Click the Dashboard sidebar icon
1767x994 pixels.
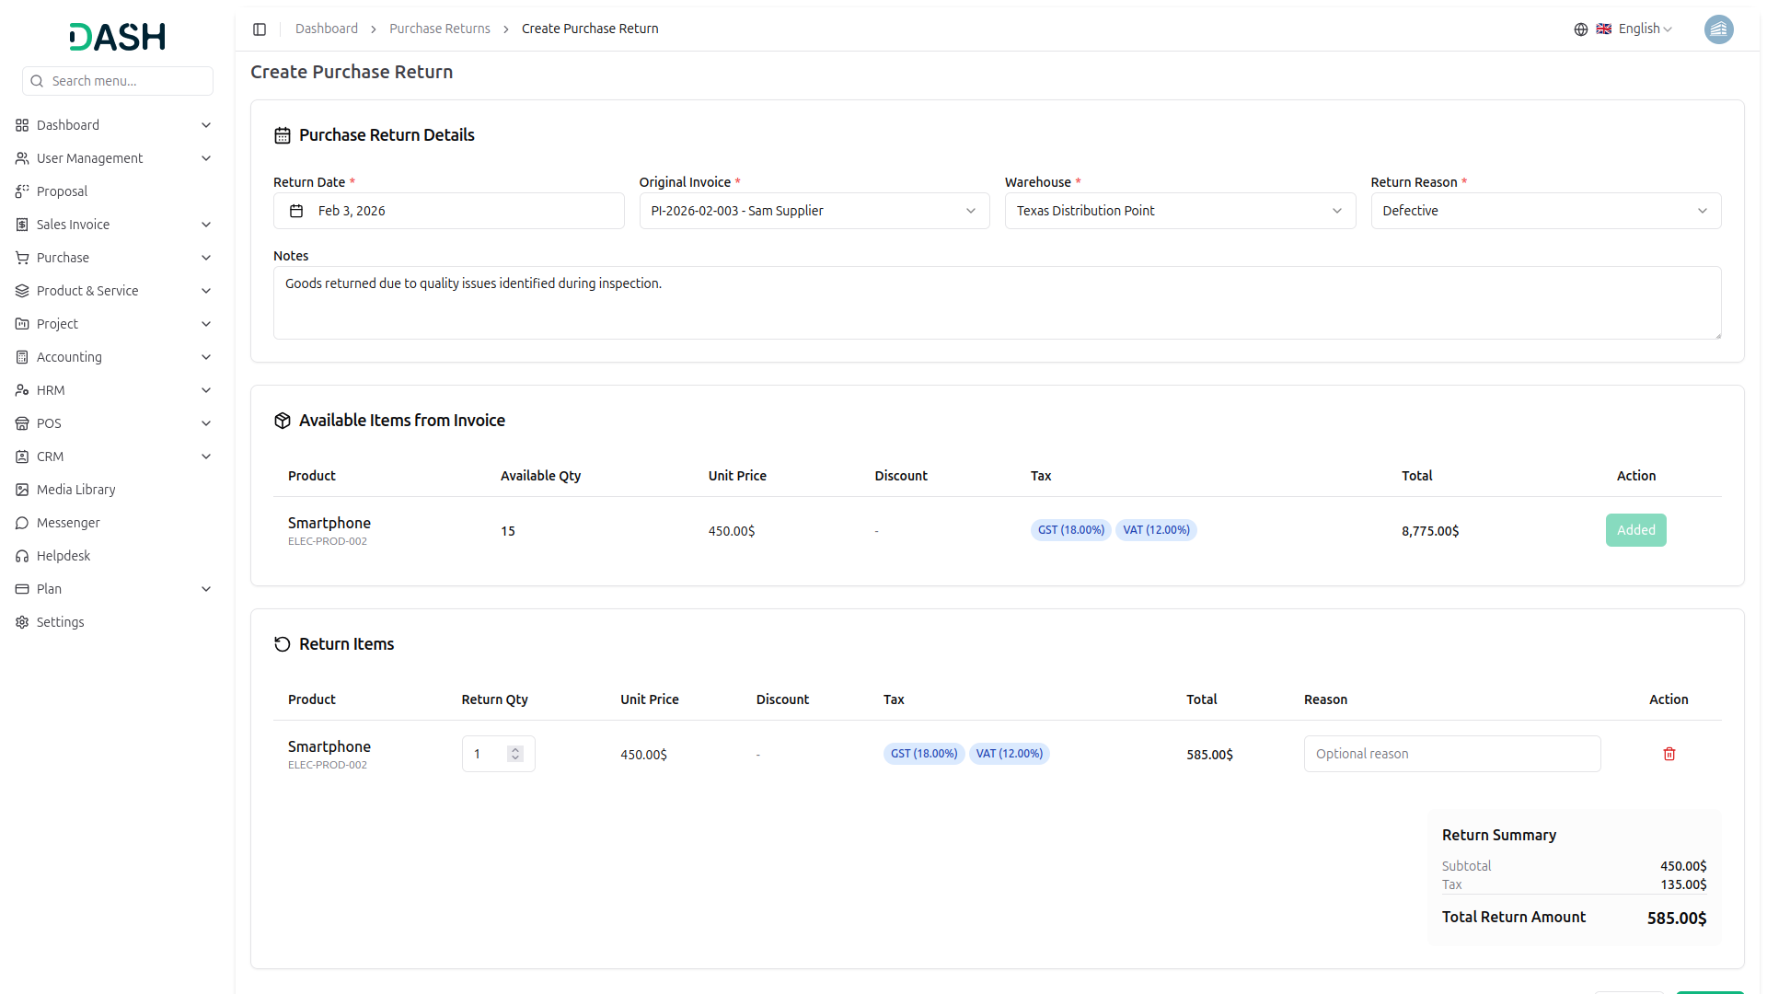tap(22, 125)
